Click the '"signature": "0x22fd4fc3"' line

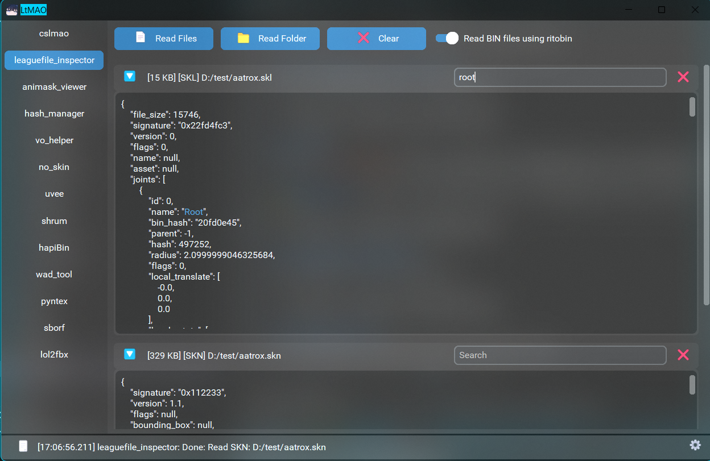click(181, 126)
